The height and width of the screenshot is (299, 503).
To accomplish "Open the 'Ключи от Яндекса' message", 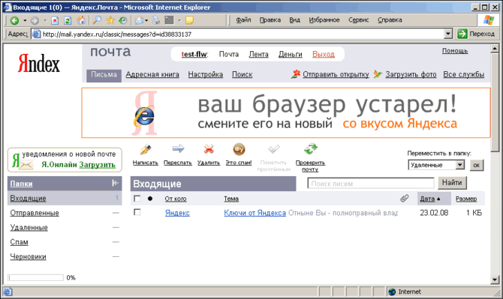I will coord(255,213).
